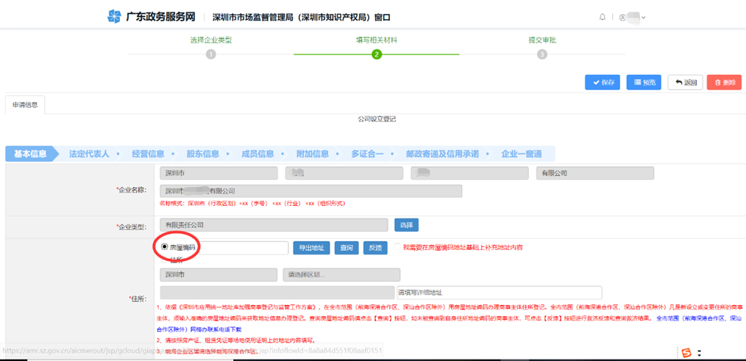Open the 股东信息 tab

[202, 154]
